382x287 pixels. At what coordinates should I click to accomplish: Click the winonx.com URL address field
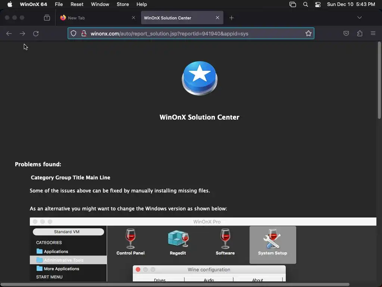(x=191, y=33)
